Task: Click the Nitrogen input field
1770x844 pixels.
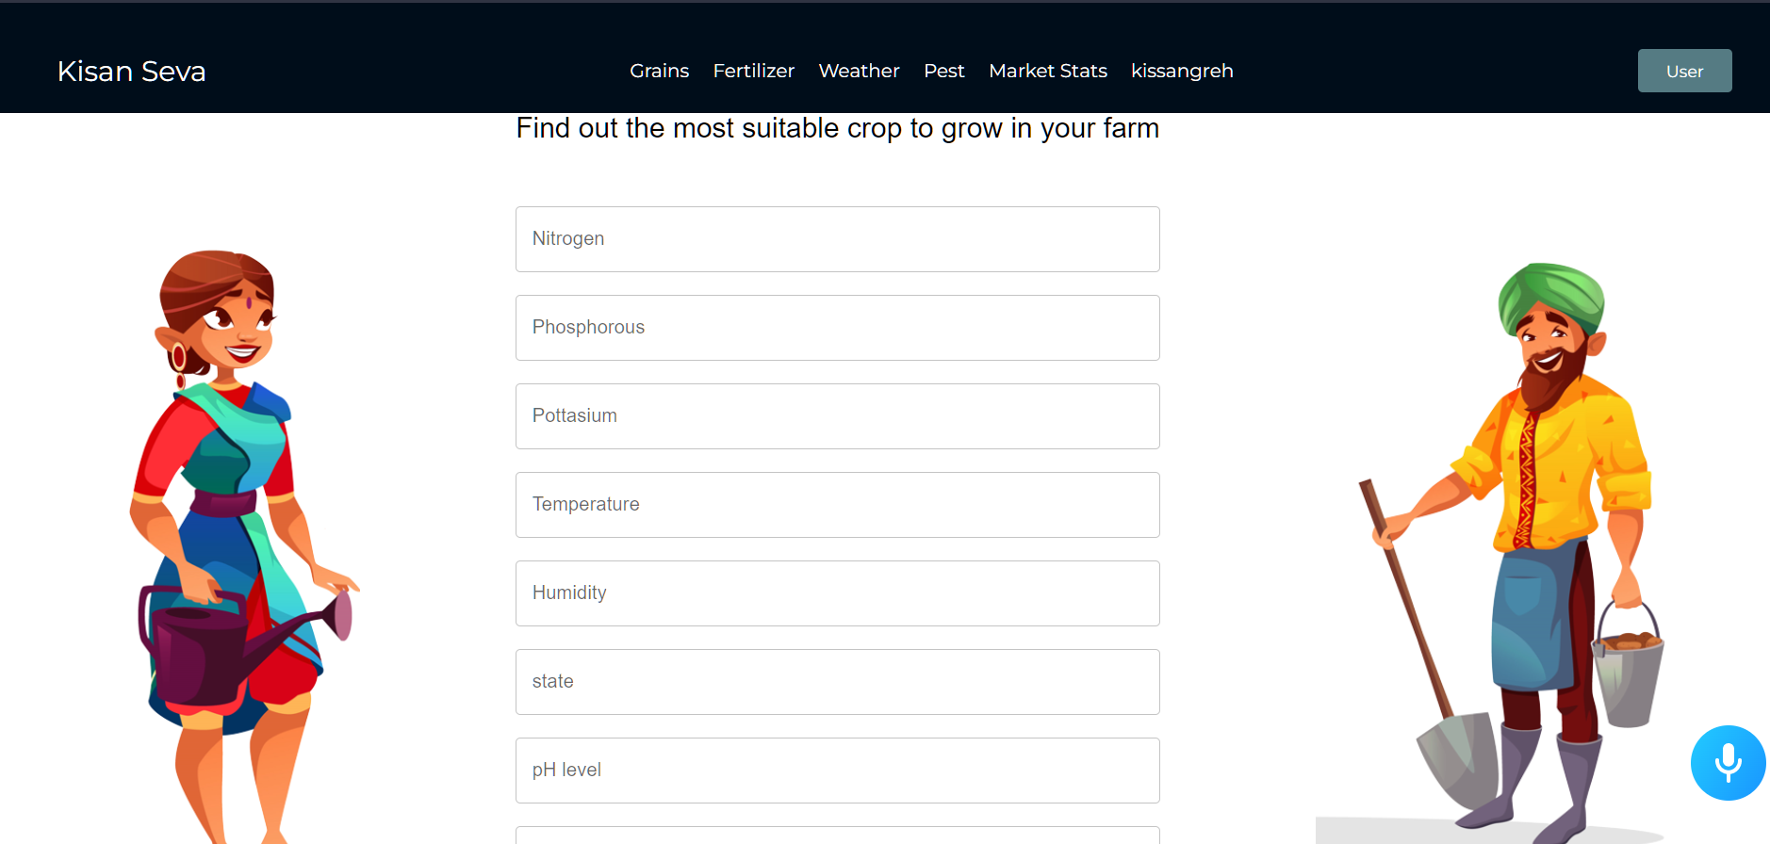Action: [837, 238]
